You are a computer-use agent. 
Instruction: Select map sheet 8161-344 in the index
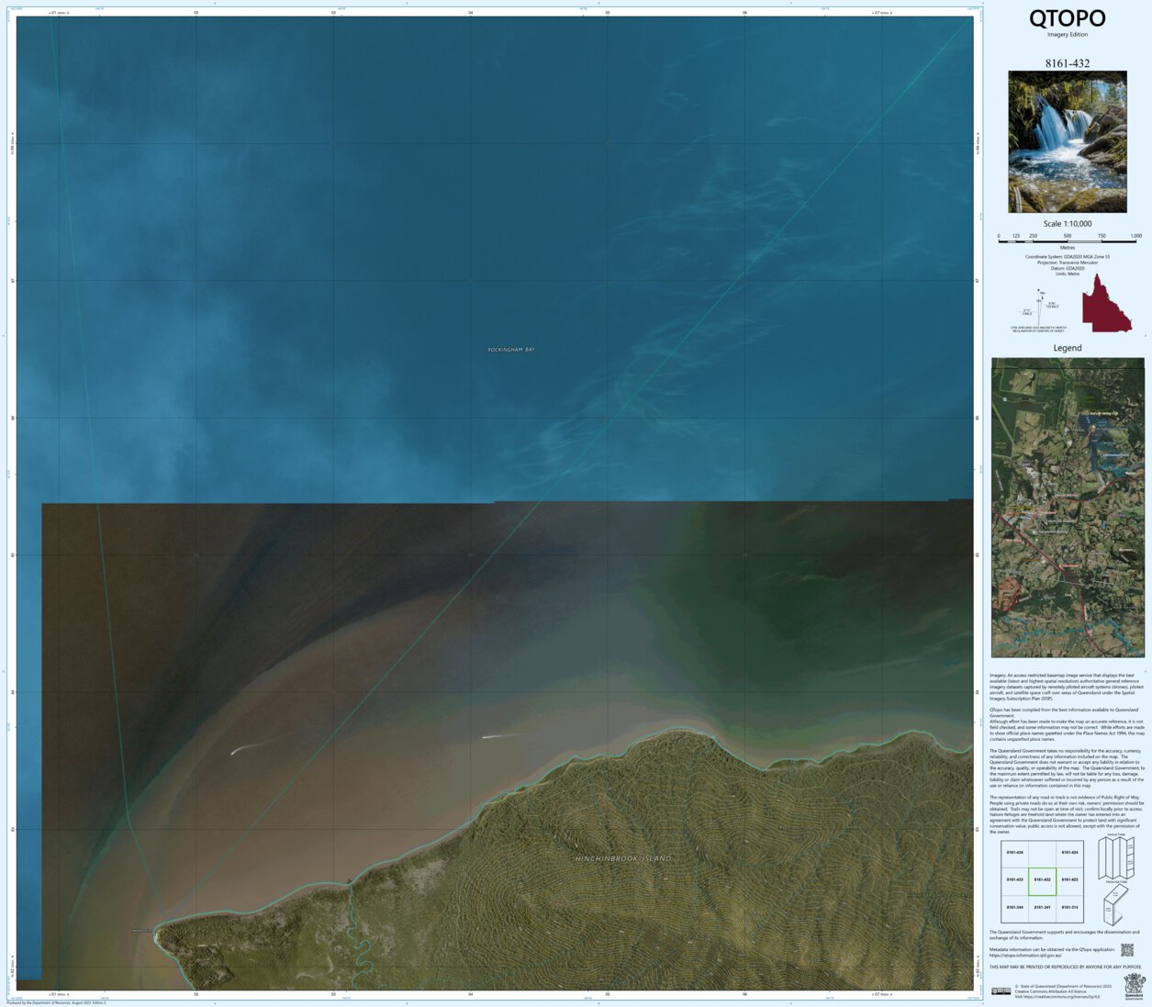tap(1014, 907)
